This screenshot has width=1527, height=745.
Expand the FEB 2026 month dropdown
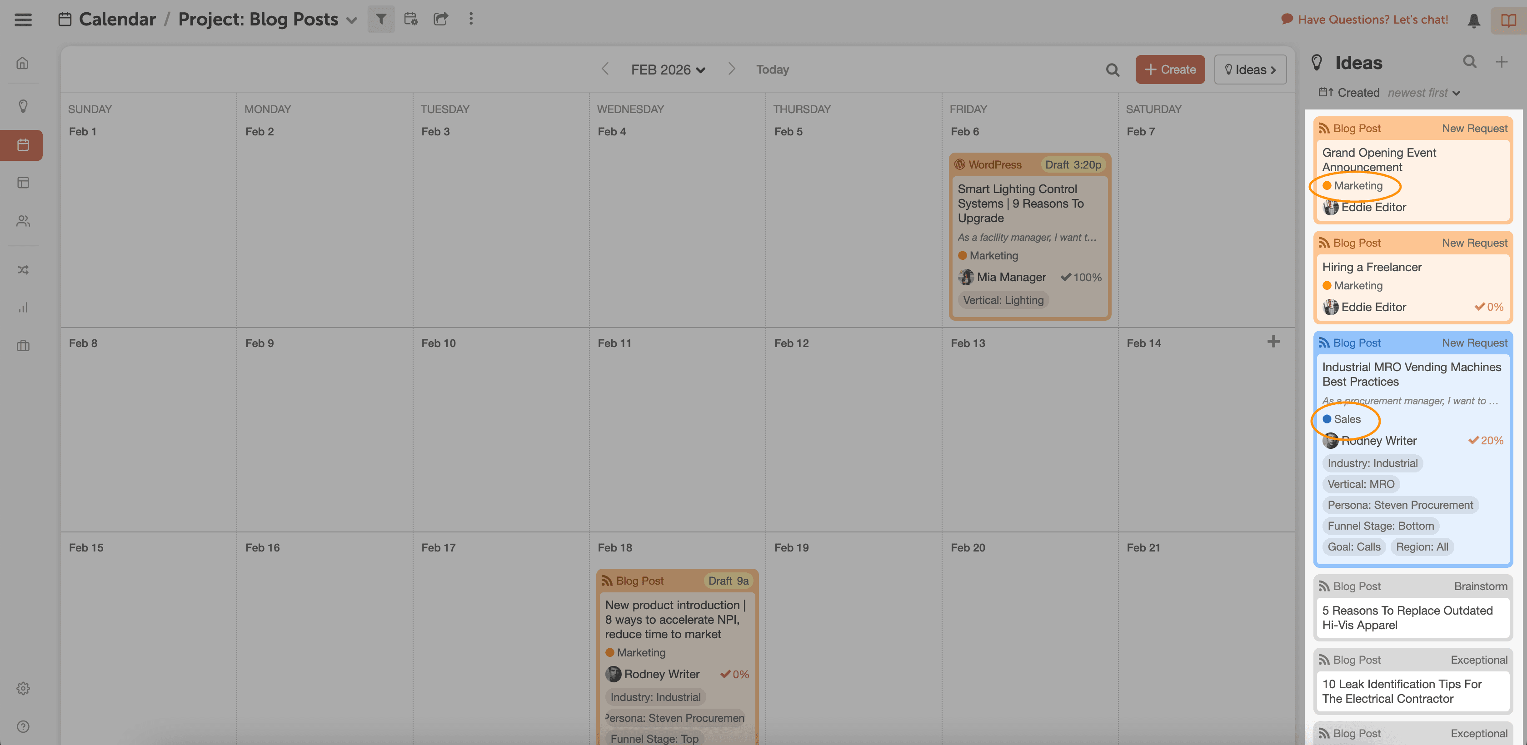[668, 70]
